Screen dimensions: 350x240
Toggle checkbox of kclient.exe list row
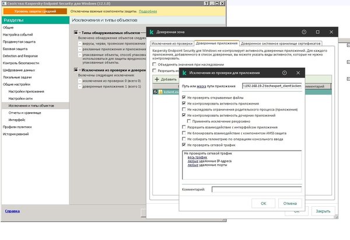coord(155,92)
